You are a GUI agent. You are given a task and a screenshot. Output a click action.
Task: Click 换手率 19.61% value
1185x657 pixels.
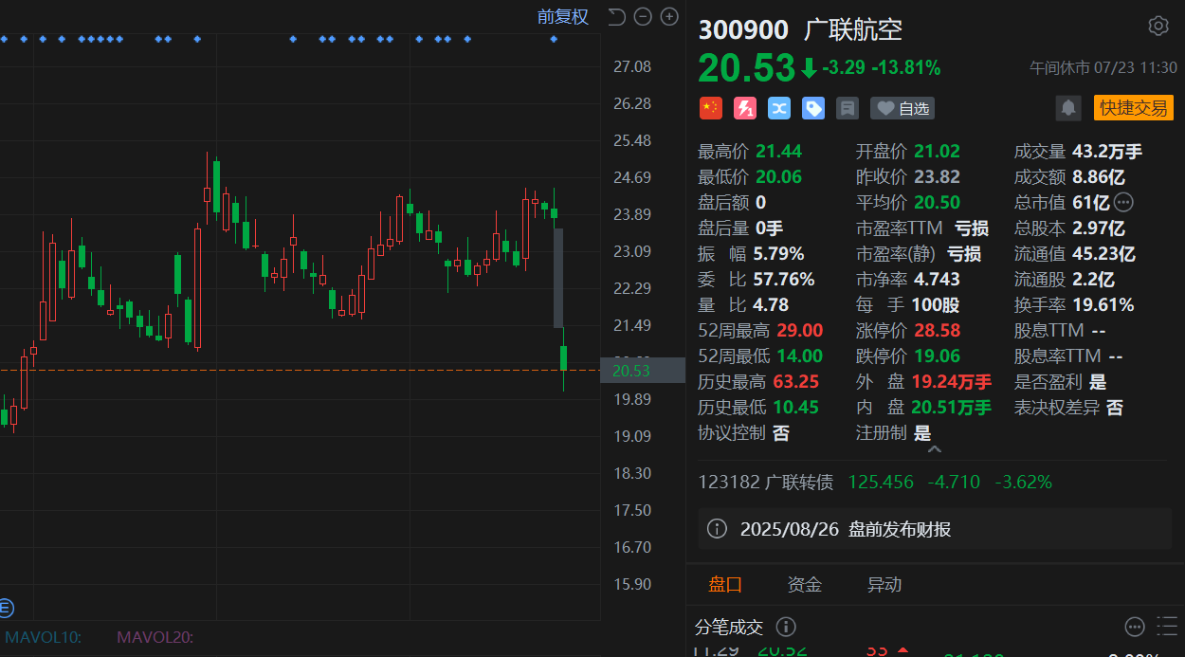point(1103,304)
